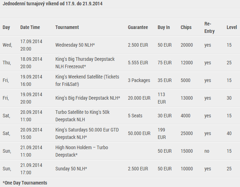Viewport: 240px width, 187px height.
Task: Click High Noon Holdem Turbo Deepstack
Action: coord(81,151)
